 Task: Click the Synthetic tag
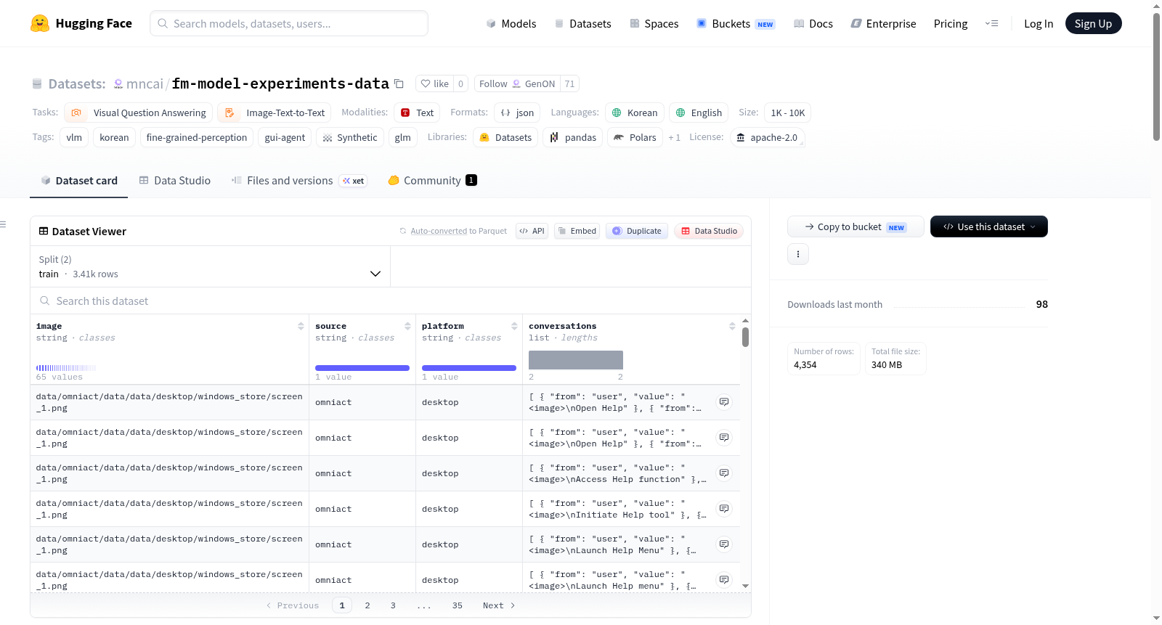[x=350, y=137]
